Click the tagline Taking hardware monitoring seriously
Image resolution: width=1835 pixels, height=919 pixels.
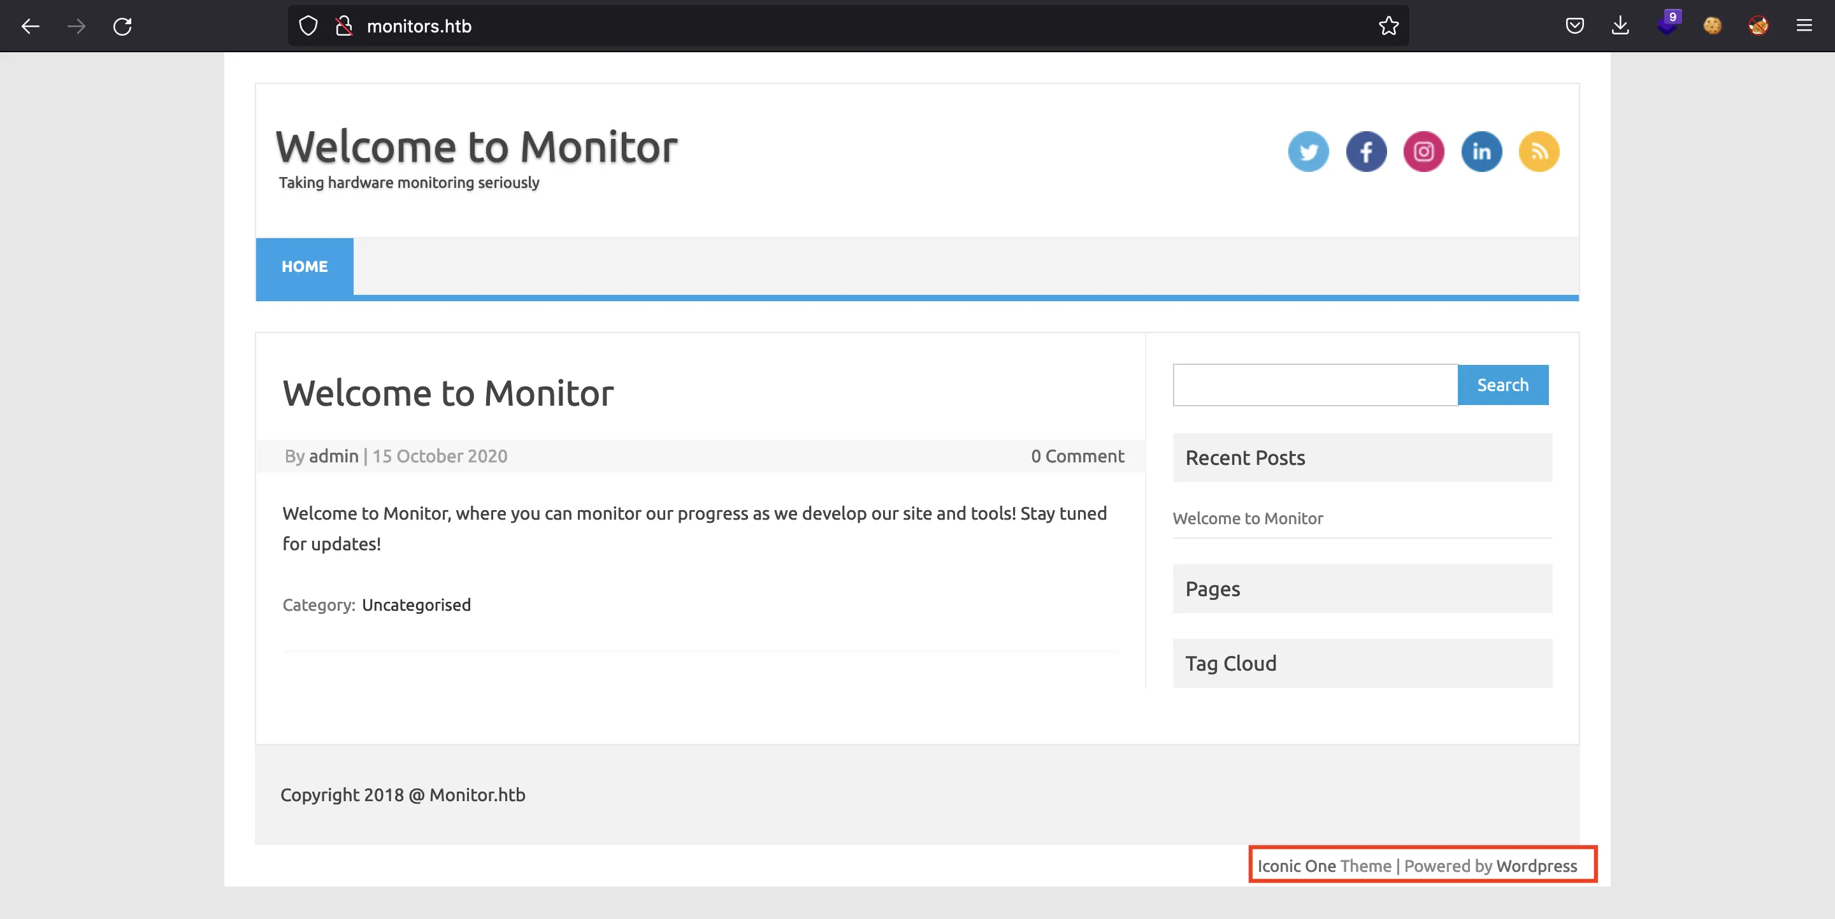tap(409, 183)
